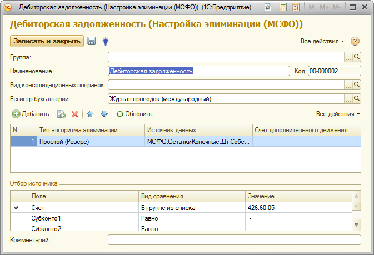Viewport: 374px width, 255px height.
Task: Delete row with red X icon
Action: (74, 114)
